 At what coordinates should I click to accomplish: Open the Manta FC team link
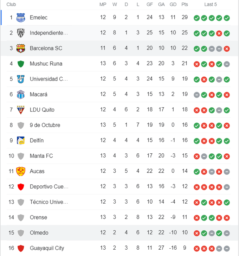(41, 156)
